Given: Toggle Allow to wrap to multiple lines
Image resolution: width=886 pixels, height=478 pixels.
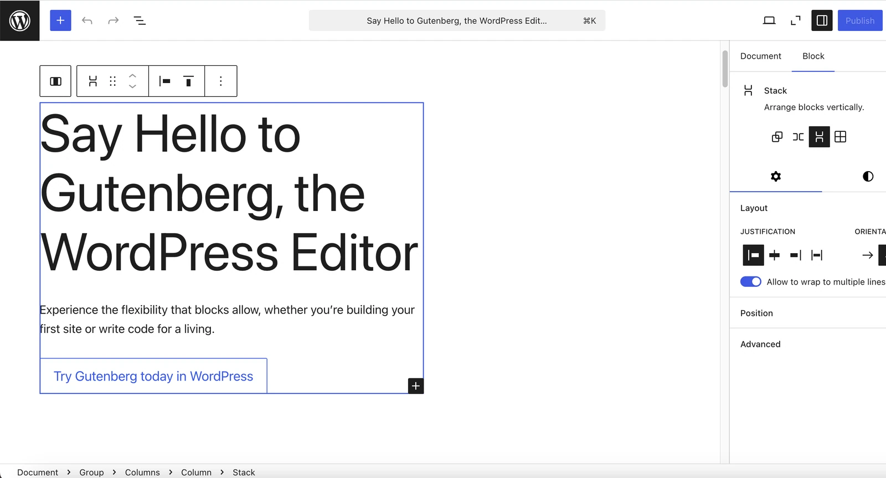Looking at the screenshot, I should tap(751, 282).
